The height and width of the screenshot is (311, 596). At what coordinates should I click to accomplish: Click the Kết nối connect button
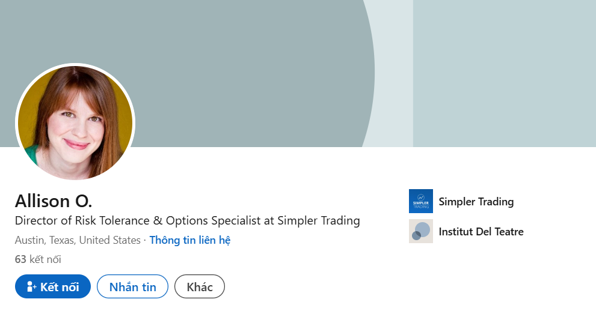(53, 286)
